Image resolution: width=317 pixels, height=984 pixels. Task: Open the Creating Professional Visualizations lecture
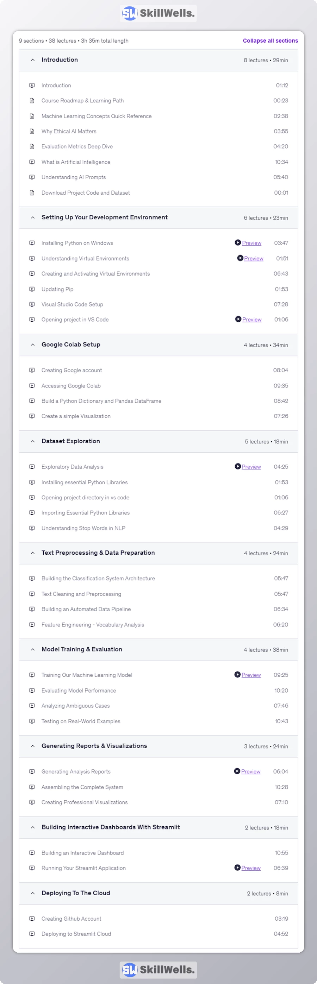pyautogui.click(x=85, y=802)
